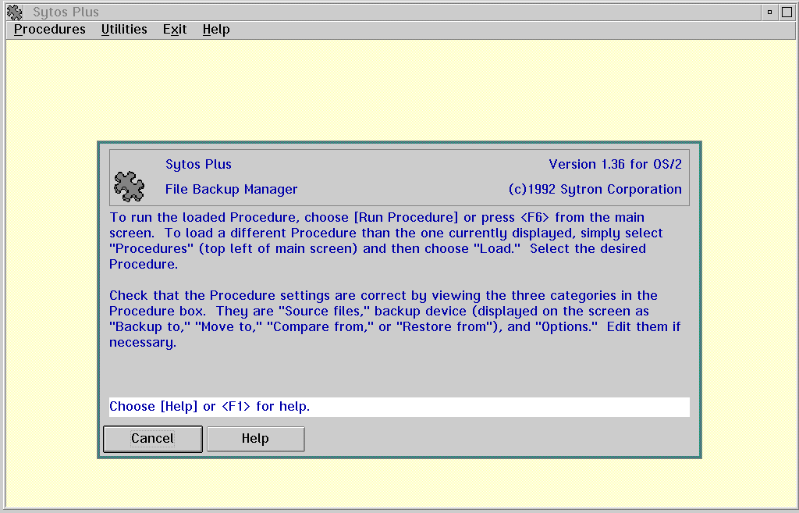Open the Utilities menu
The width and height of the screenshot is (799, 513).
(124, 30)
